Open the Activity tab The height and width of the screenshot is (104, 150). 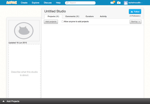(103, 16)
